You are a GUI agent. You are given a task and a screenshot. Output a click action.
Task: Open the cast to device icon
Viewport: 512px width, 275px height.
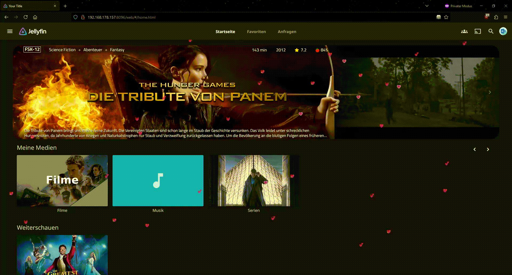pyautogui.click(x=478, y=31)
